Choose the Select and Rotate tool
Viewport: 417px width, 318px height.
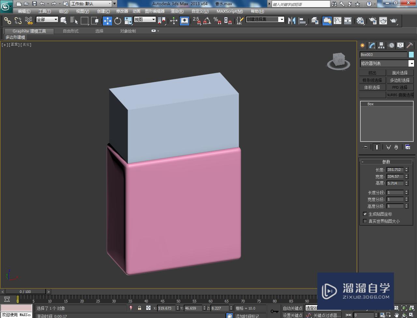[x=118, y=21]
